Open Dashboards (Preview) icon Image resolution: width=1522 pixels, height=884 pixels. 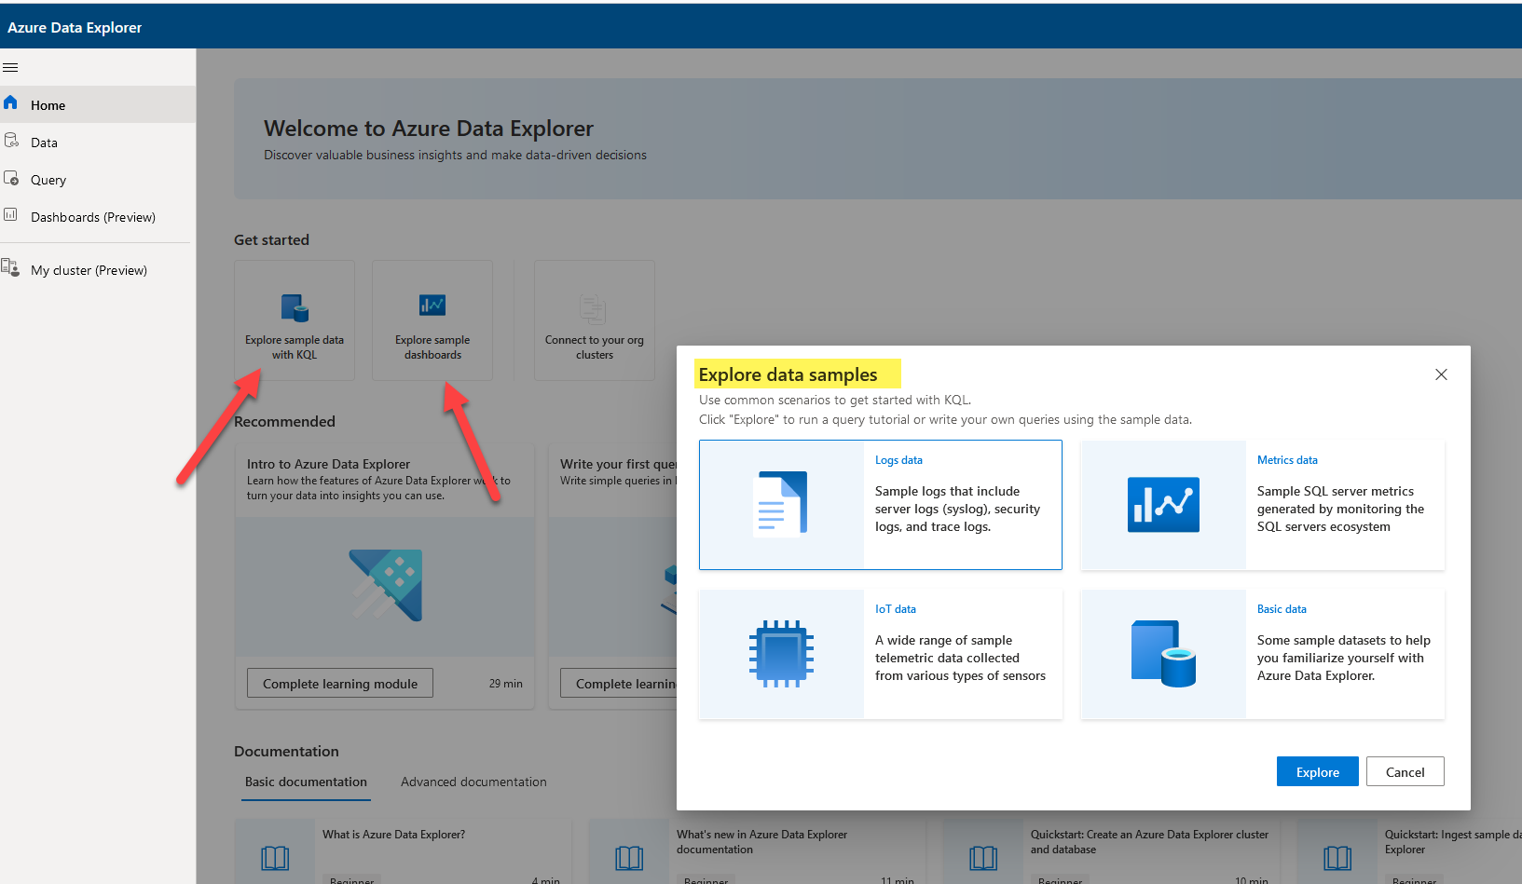pyautogui.click(x=11, y=215)
